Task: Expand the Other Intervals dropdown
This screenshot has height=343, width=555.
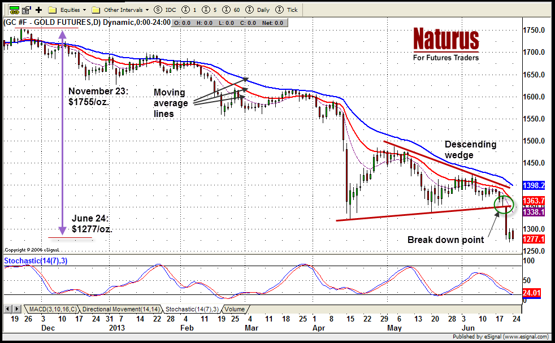Action: 120,10
